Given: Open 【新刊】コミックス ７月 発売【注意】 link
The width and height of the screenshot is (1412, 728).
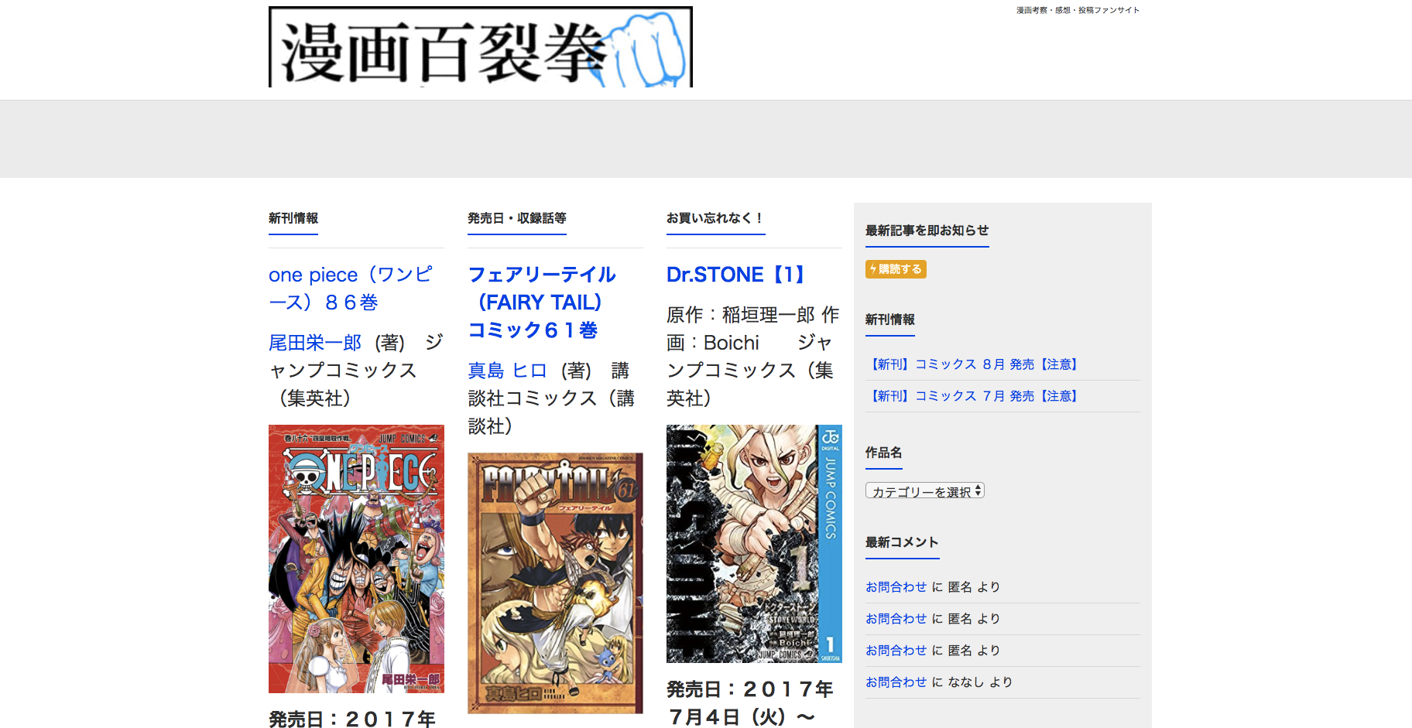Looking at the screenshot, I should pyautogui.click(x=975, y=396).
